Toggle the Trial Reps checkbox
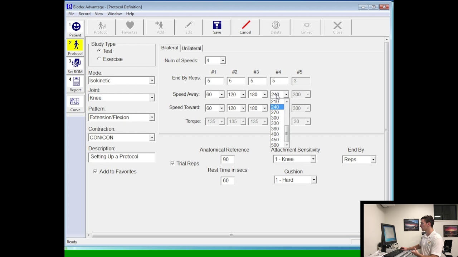The width and height of the screenshot is (458, 257). tap(172, 163)
